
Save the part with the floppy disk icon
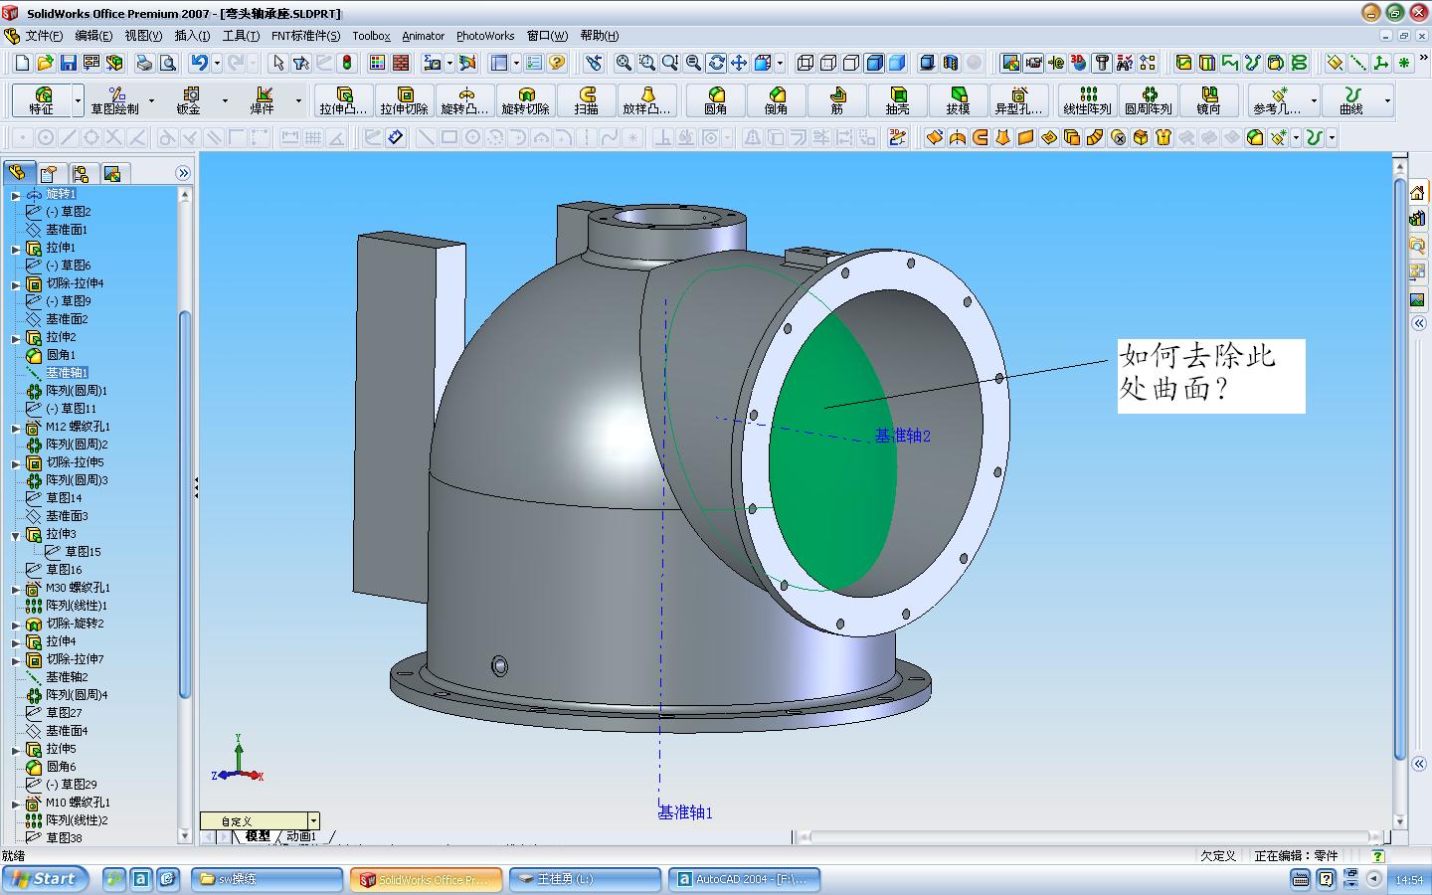click(x=68, y=63)
